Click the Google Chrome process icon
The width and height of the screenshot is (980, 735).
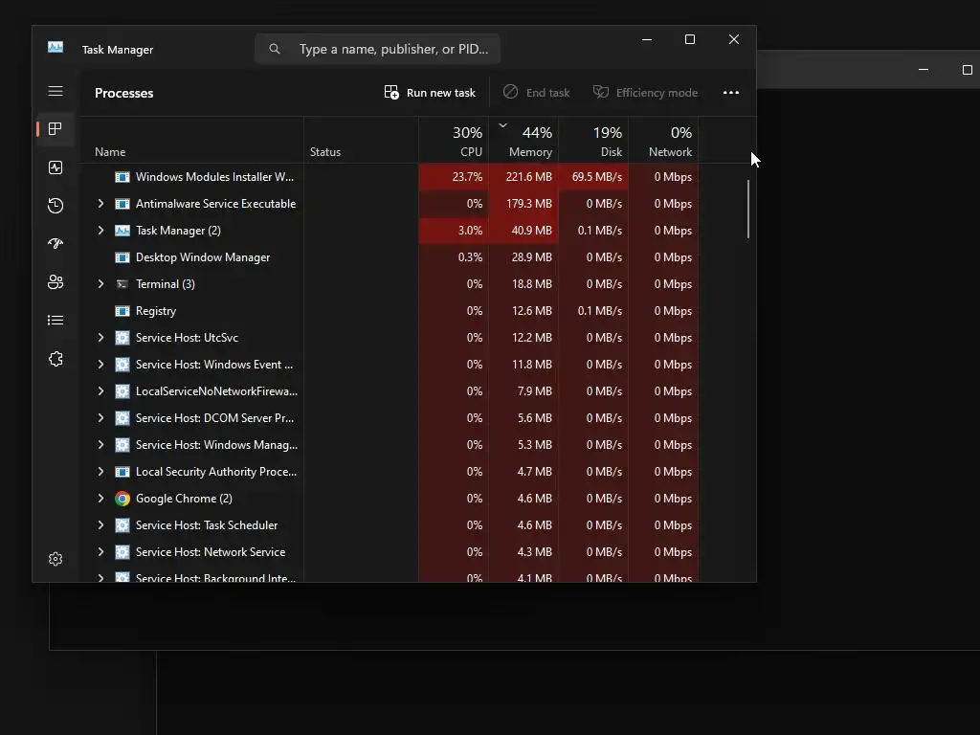(122, 498)
